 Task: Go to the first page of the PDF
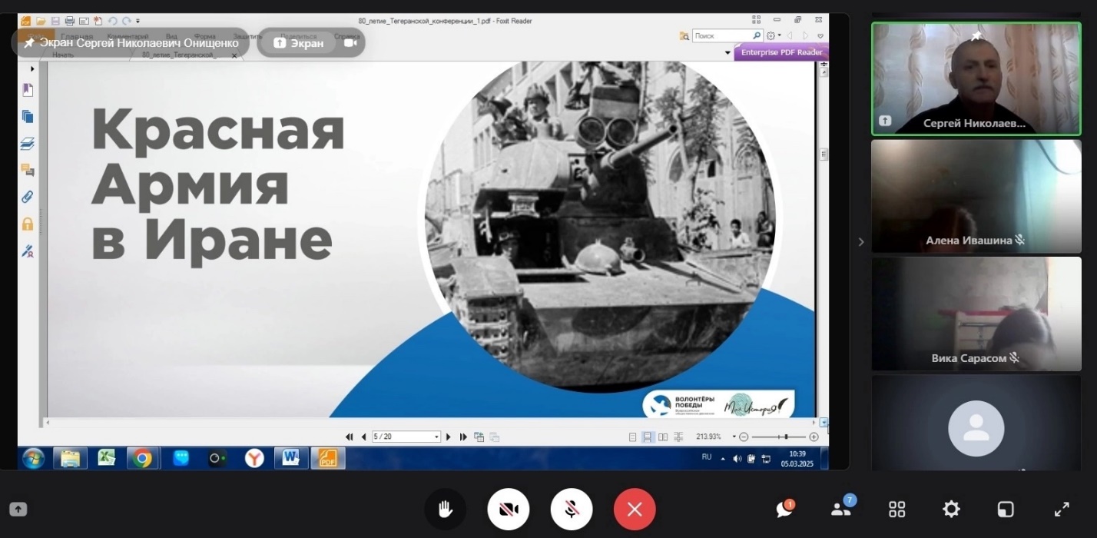tap(350, 437)
